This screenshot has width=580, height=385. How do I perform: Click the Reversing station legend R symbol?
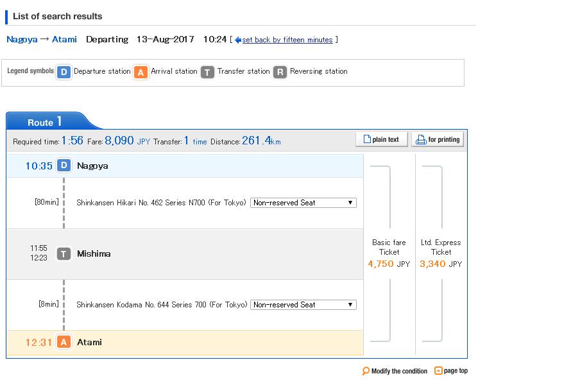pos(280,72)
